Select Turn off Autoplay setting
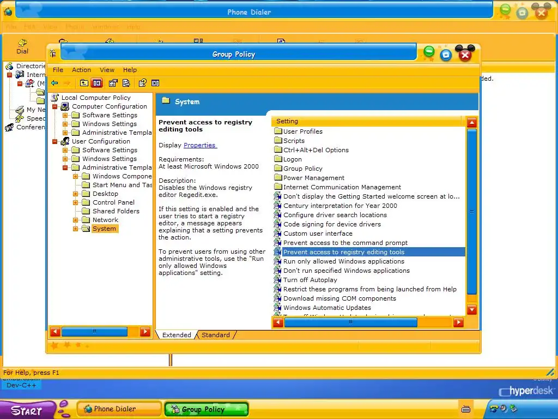Screen dimensions: 558x419 pyautogui.click(x=310, y=280)
